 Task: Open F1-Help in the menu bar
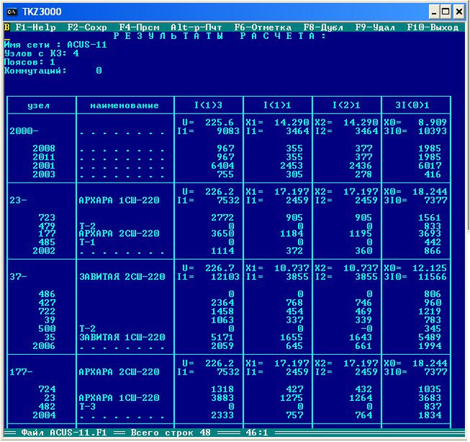tap(36, 28)
